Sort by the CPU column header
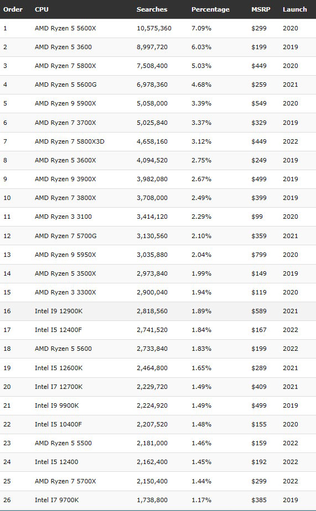This screenshot has width=316, height=511. (x=42, y=9)
